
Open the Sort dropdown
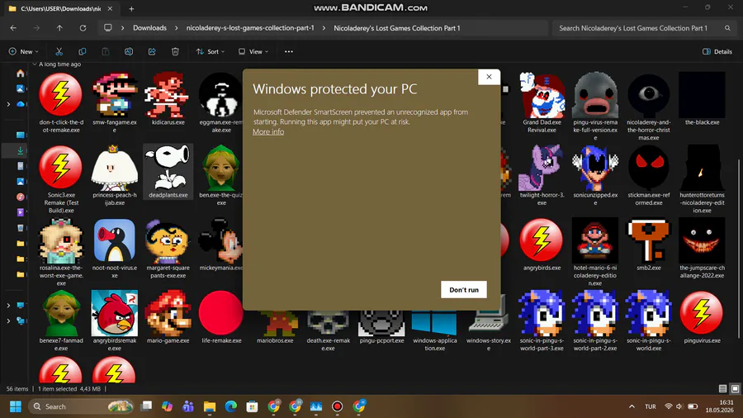tap(210, 52)
